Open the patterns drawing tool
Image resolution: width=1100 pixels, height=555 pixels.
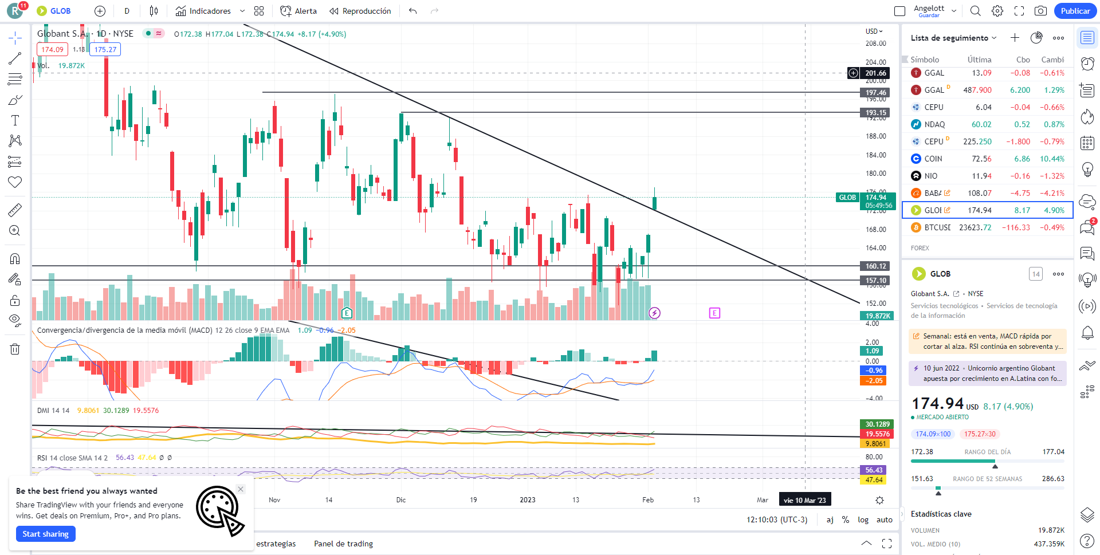point(15,141)
